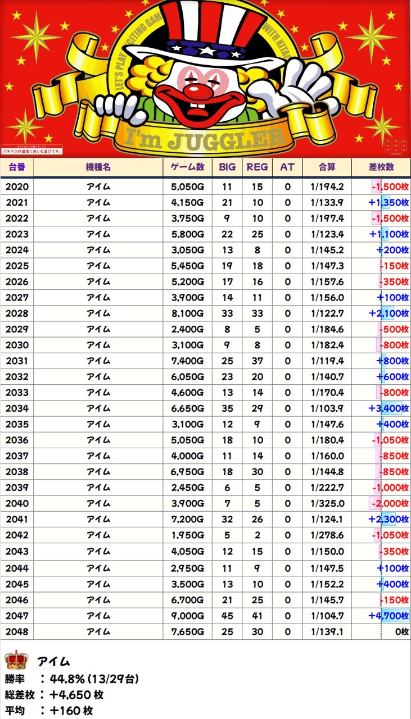411x719 pixels.
Task: Click BIG count 35 in row 2034
Action: [x=227, y=408]
